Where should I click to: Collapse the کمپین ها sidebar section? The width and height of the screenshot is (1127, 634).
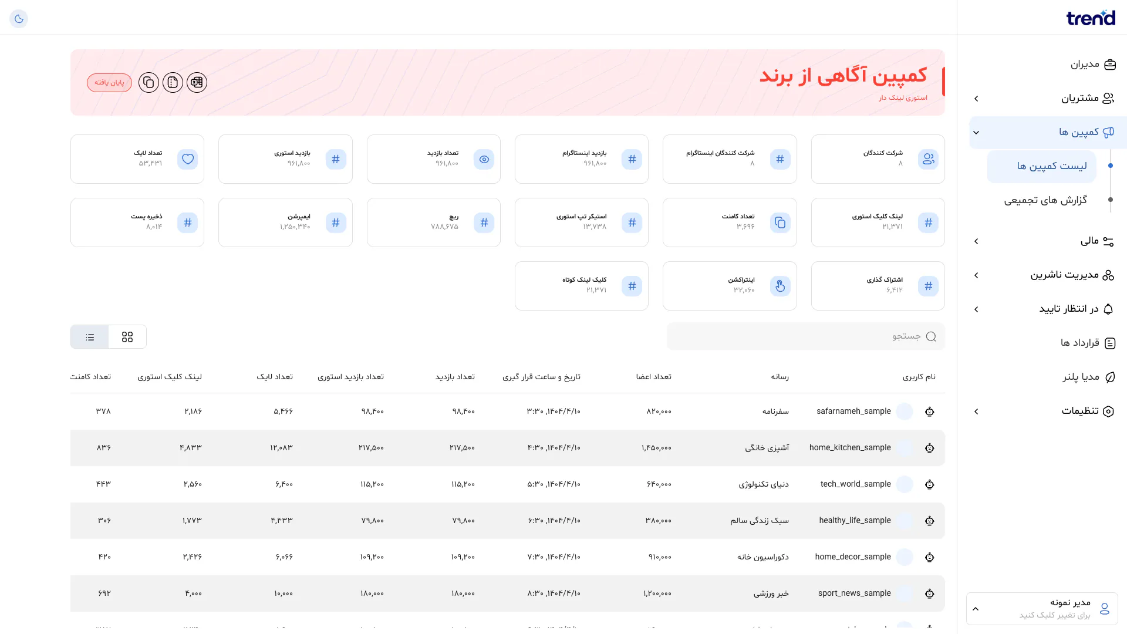click(x=1048, y=132)
